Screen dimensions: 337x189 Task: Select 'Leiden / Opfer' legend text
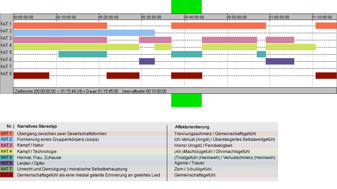pyautogui.click(x=31, y=163)
